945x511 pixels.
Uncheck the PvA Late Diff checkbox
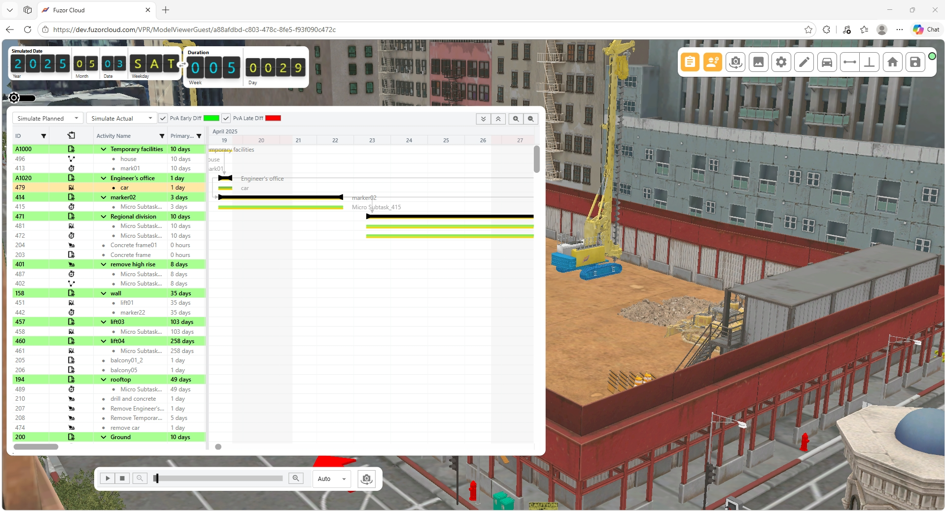pos(226,118)
